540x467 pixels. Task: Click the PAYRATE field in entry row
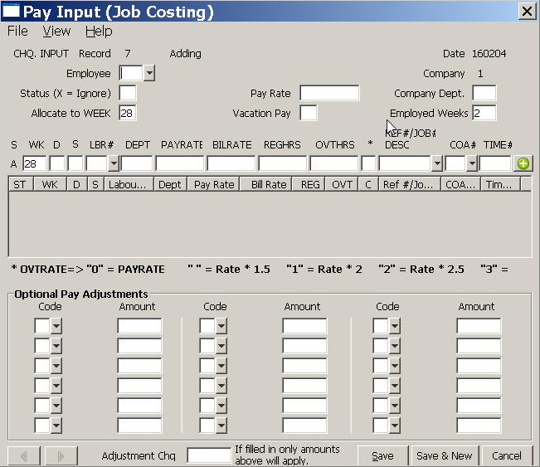pyautogui.click(x=180, y=163)
